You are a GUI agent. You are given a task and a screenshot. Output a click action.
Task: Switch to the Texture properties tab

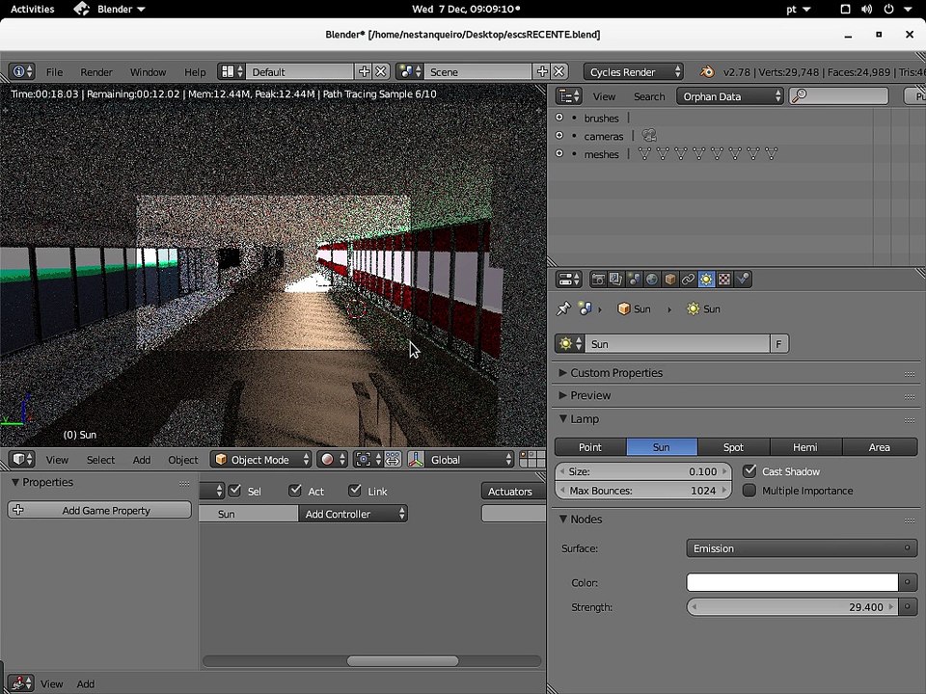(x=724, y=280)
